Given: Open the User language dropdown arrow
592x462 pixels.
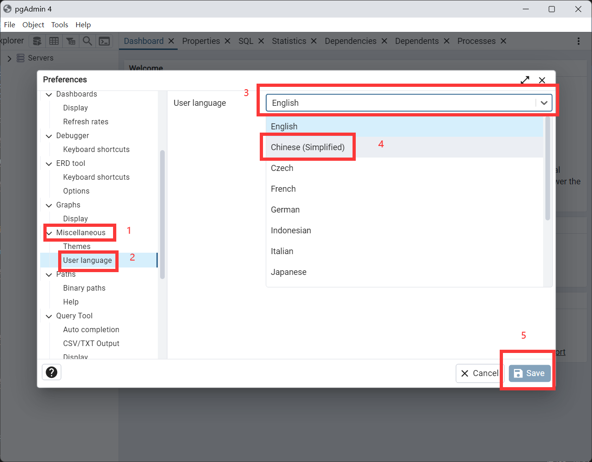Looking at the screenshot, I should [x=544, y=103].
